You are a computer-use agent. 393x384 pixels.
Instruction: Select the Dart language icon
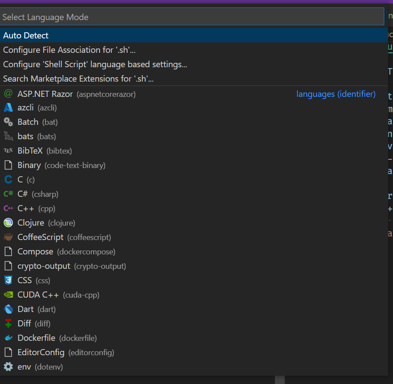click(x=8, y=309)
